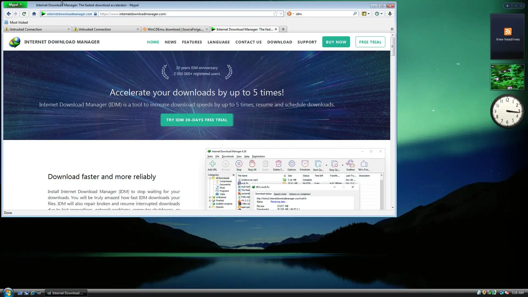Open the Mypal application menu dropdown
This screenshot has width=528, height=297.
[x=15, y=5]
